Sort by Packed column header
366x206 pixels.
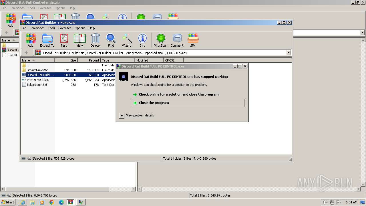89,60
